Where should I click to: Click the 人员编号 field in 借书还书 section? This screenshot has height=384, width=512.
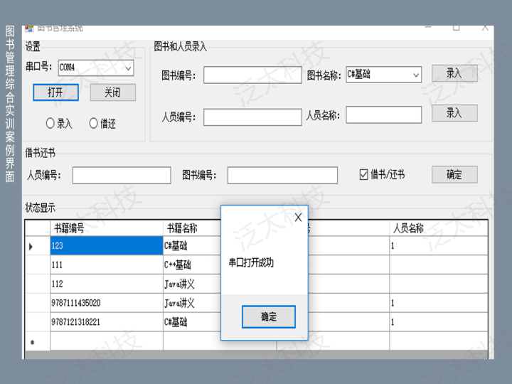pyautogui.click(x=122, y=175)
